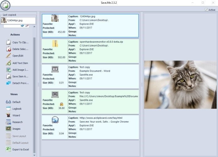Click size value 0.04
Image resolution: width=218 pixels, height=157 pixels.
pos(61,133)
